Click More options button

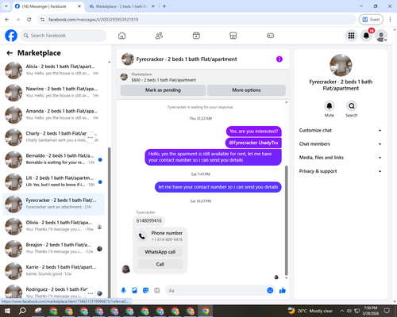point(246,90)
